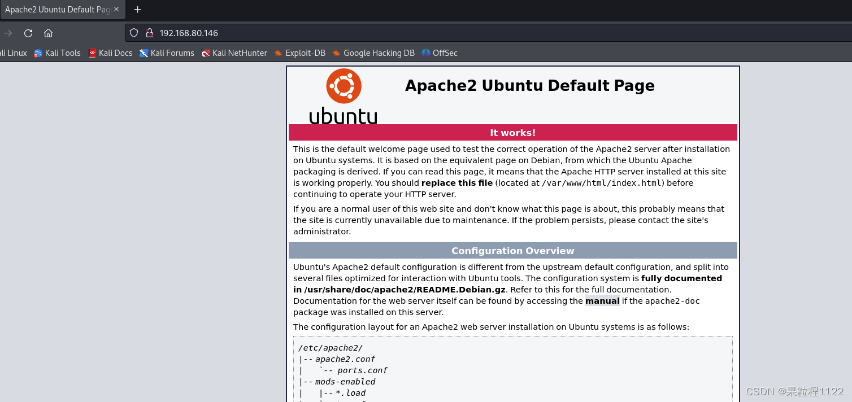
Task: Open the Kali Linux bookmark
Action: point(12,53)
